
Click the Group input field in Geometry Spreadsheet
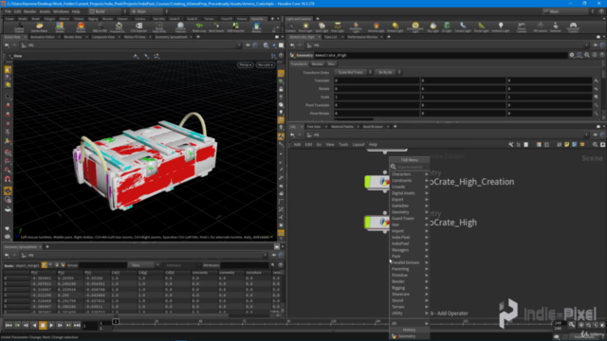[102, 265]
